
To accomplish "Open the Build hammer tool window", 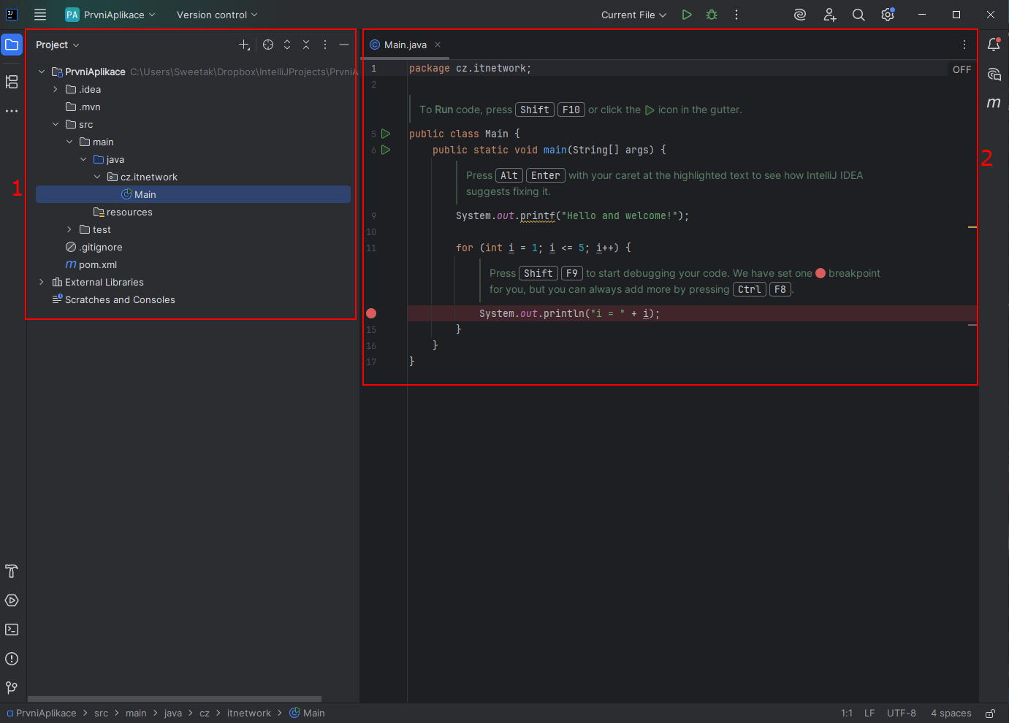I will tap(12, 571).
